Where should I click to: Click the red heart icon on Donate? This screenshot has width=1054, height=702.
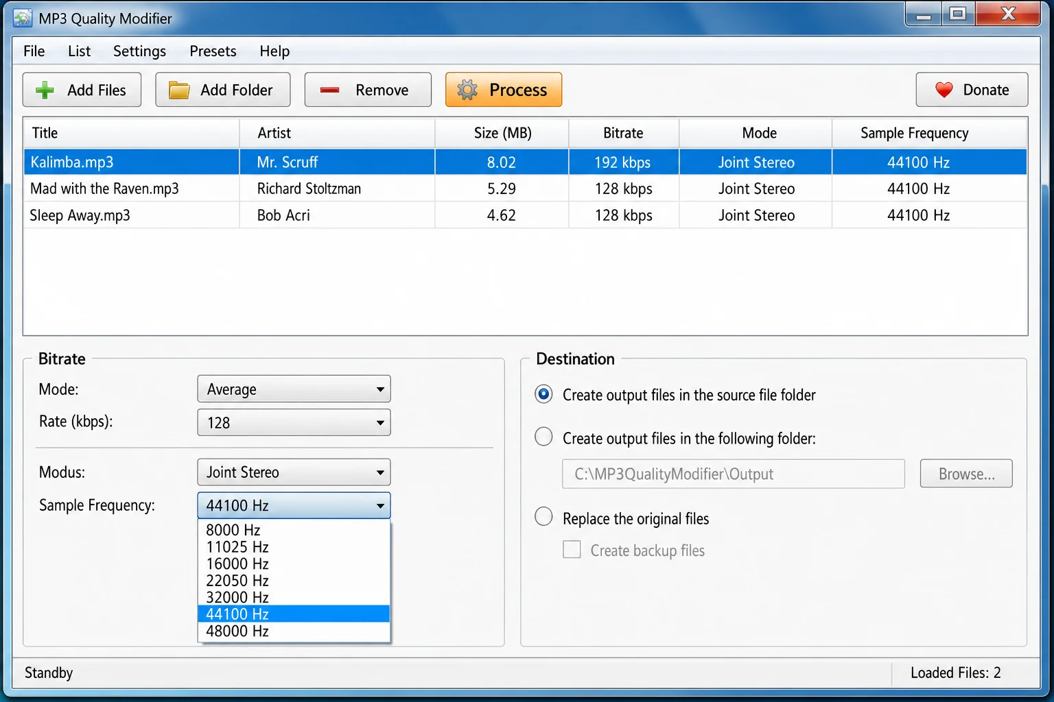tap(944, 90)
